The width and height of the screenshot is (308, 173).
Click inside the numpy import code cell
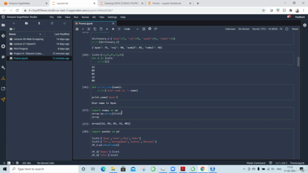pos(192,113)
